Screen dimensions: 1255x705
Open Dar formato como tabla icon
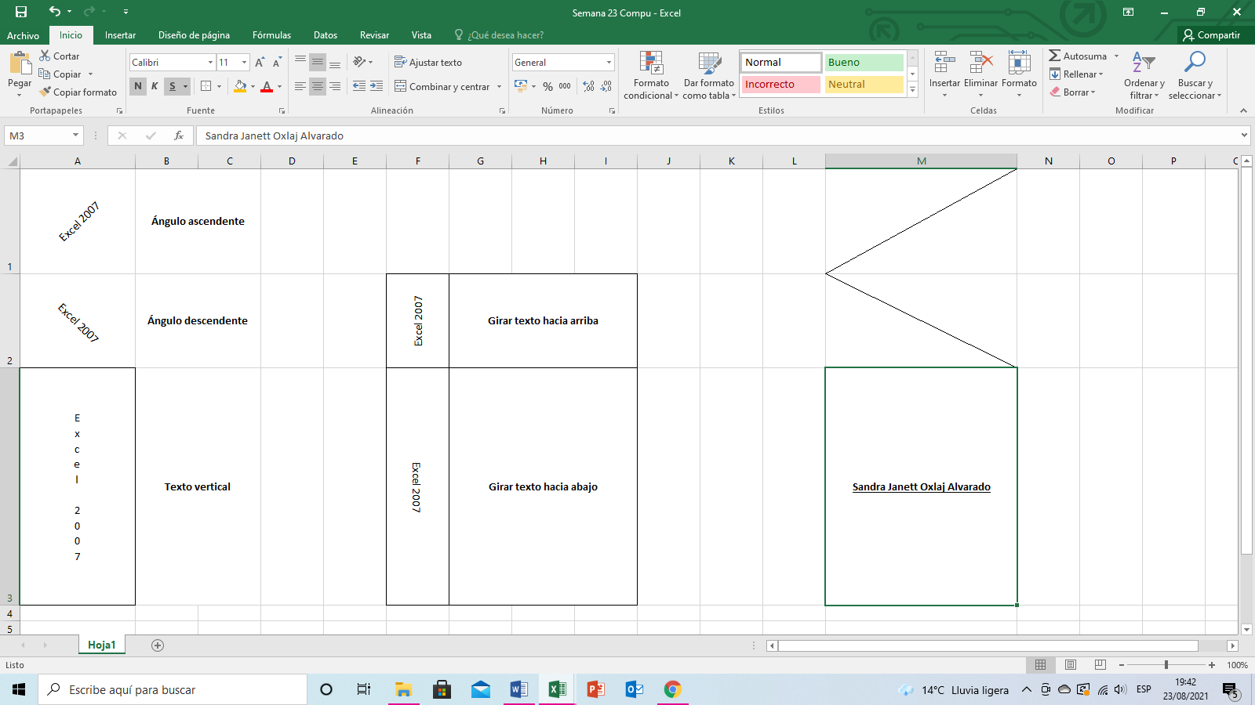click(709, 63)
